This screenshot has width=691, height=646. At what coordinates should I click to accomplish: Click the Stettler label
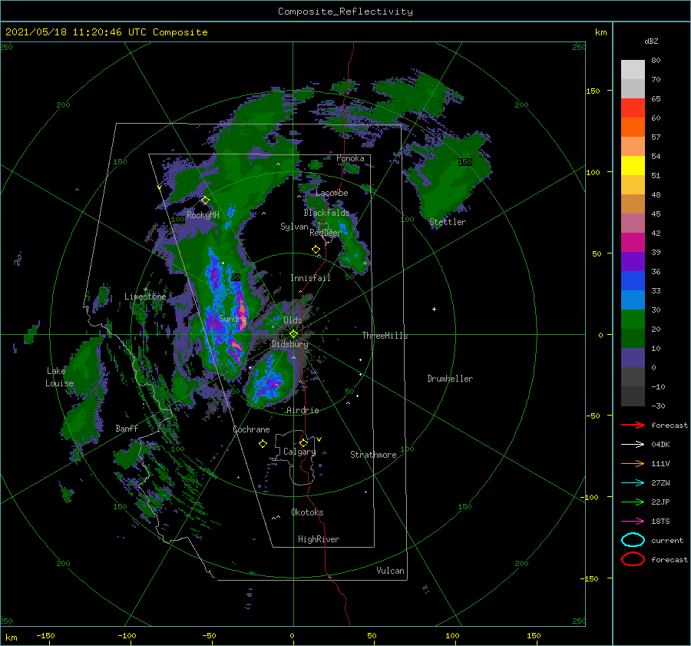point(448,222)
